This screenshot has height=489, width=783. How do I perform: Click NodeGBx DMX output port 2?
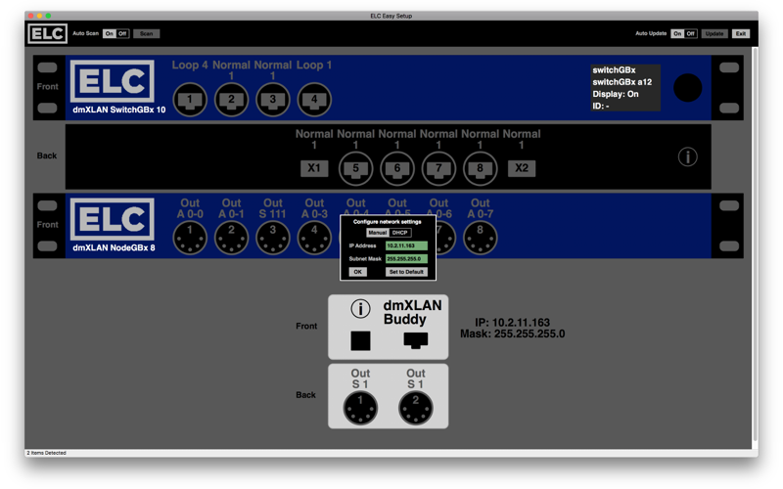point(231,238)
